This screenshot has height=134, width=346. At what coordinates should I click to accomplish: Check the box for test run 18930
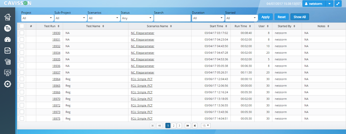coord(22,33)
